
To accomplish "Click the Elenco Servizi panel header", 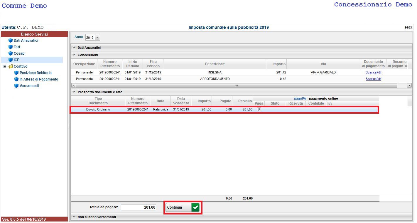I will [x=34, y=34].
